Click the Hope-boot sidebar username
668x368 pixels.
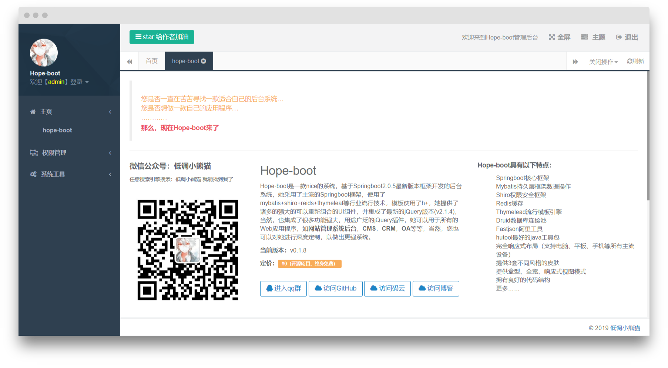pyautogui.click(x=45, y=73)
